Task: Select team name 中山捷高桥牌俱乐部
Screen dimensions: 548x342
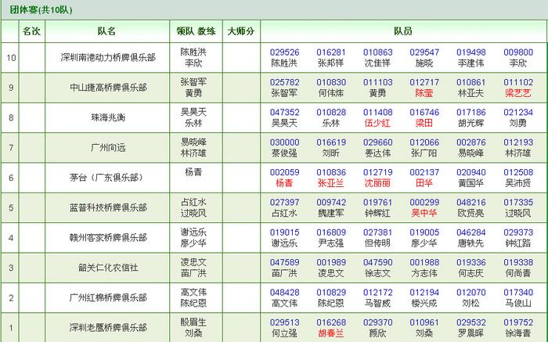Action: coord(108,88)
